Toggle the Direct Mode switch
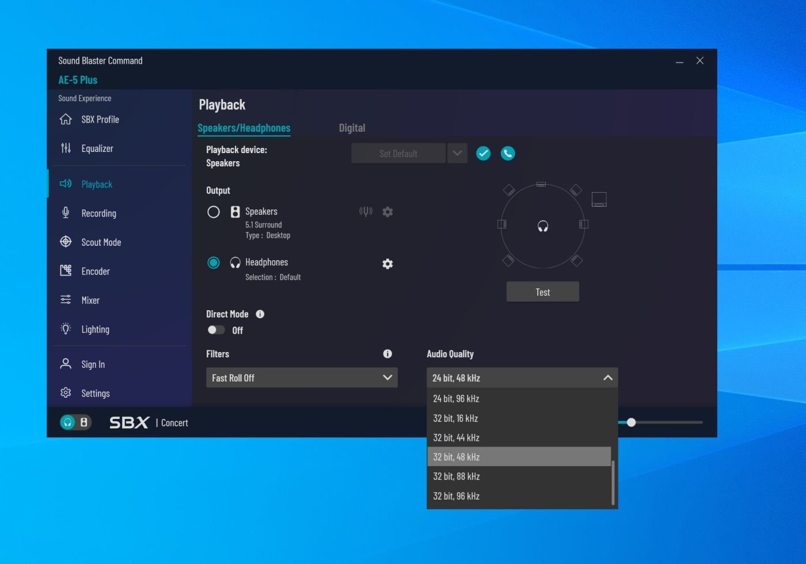Screen dimensions: 806x564 pyautogui.click(x=216, y=330)
